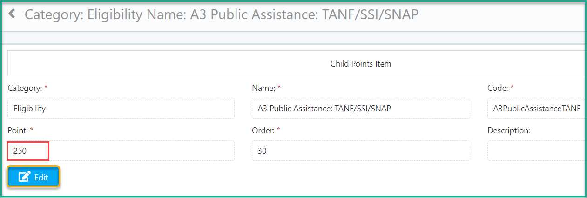This screenshot has width=587, height=198.
Task: Click the Category label
Action: (25, 88)
